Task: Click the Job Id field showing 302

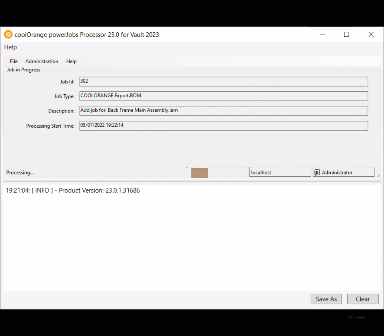Action: click(224, 81)
